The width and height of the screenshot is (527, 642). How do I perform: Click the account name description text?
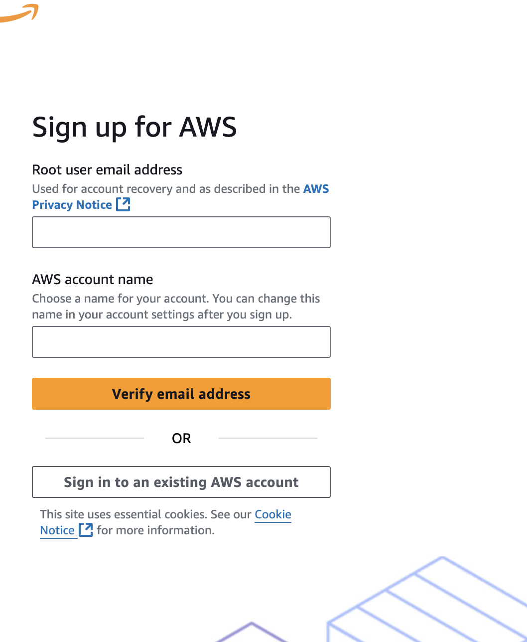pyautogui.click(x=176, y=306)
